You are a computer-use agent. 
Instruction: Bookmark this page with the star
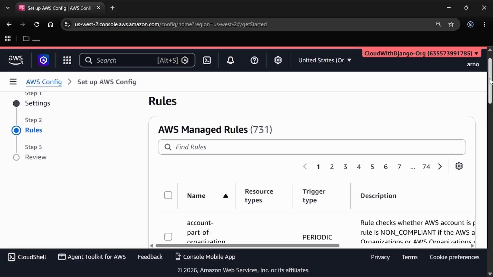tap(451, 24)
